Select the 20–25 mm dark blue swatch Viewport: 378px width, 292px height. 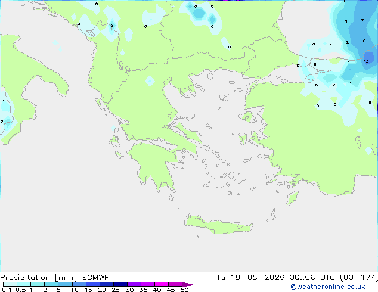pos(107,284)
